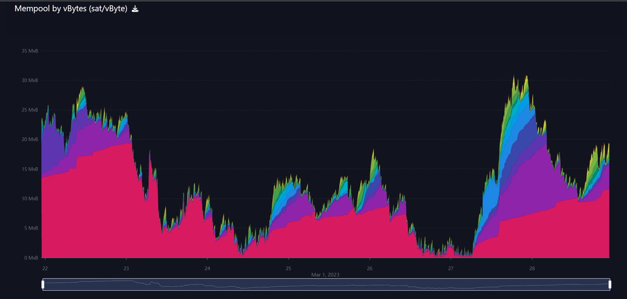Select the date label 22 on x-axis
Screen dimensions: 627x299
pos(45,269)
